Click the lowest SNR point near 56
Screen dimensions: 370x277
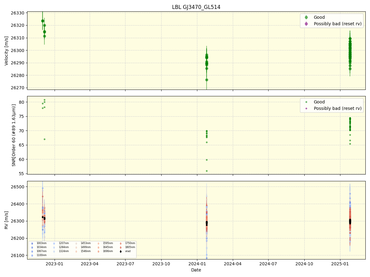coord(207,171)
